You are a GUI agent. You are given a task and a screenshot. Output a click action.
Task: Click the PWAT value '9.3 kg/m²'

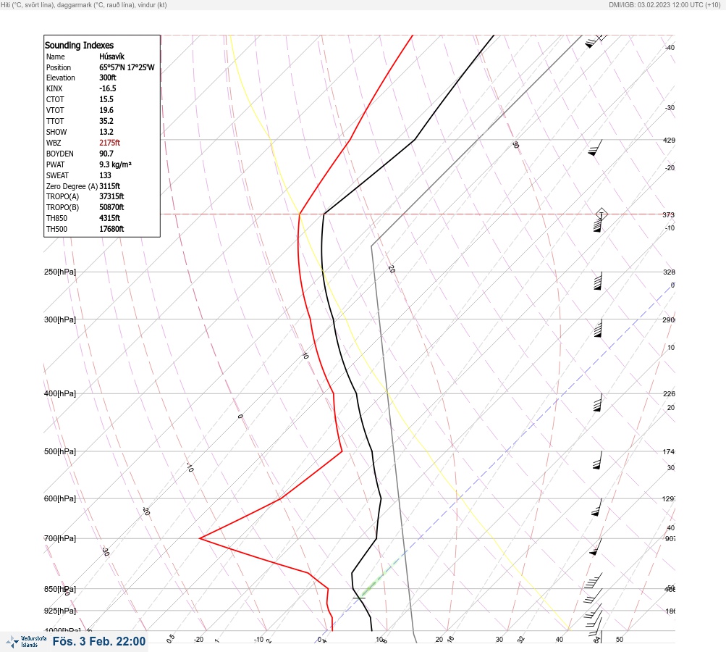(115, 164)
